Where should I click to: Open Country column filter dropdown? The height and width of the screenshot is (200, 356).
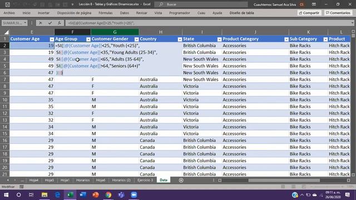(180, 39)
